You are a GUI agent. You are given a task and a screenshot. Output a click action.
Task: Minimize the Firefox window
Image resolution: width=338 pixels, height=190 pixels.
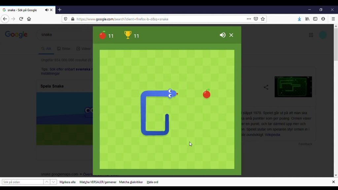pyautogui.click(x=309, y=10)
